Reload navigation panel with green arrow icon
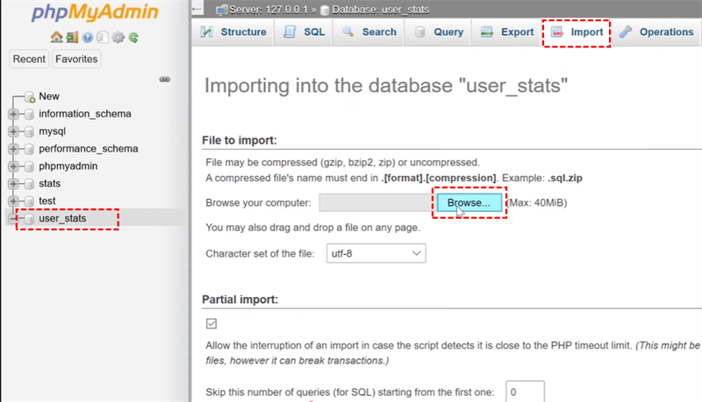This screenshot has height=402, width=702. click(x=133, y=38)
